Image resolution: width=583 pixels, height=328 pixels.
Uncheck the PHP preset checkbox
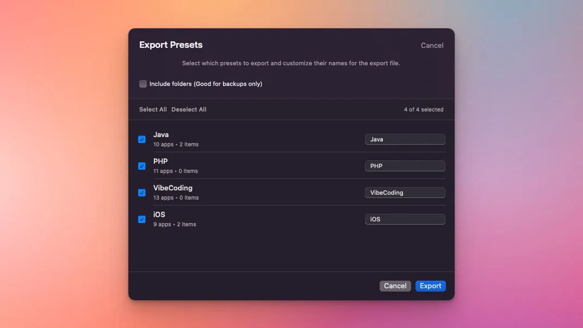tap(141, 166)
